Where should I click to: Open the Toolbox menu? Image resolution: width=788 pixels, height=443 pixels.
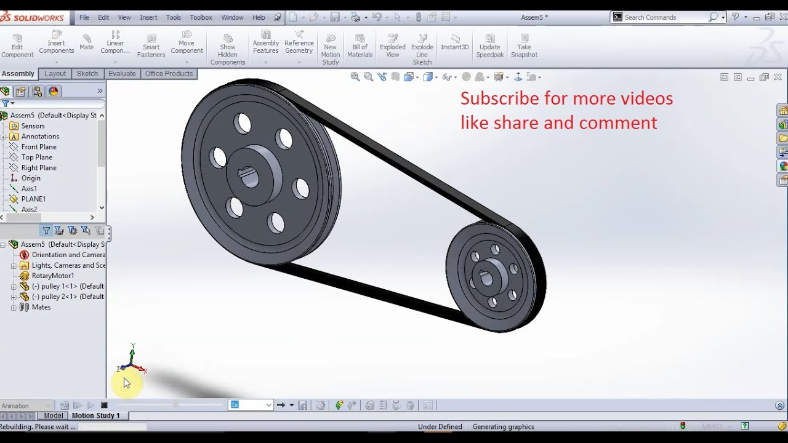(x=201, y=17)
